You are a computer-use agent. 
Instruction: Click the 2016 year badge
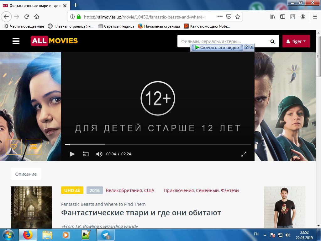coord(95,190)
